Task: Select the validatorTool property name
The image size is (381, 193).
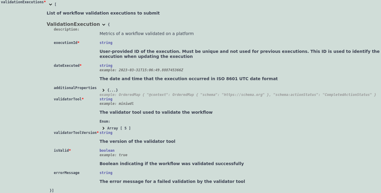Action: (x=65, y=99)
